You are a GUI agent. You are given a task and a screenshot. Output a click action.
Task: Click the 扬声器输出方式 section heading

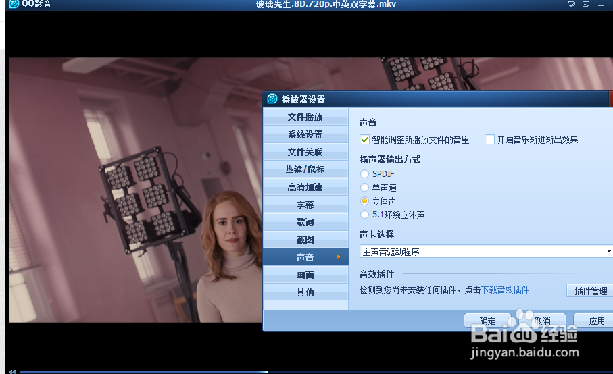[390, 159]
